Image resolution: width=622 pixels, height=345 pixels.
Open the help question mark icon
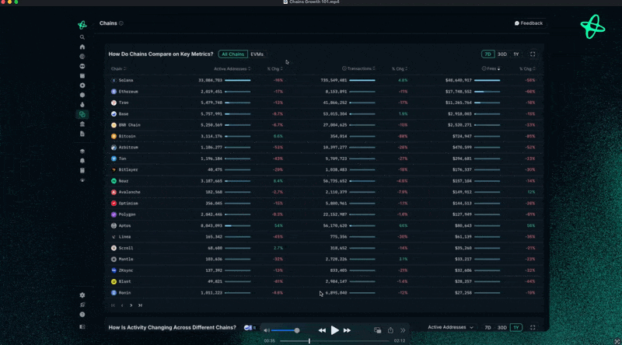point(82,315)
